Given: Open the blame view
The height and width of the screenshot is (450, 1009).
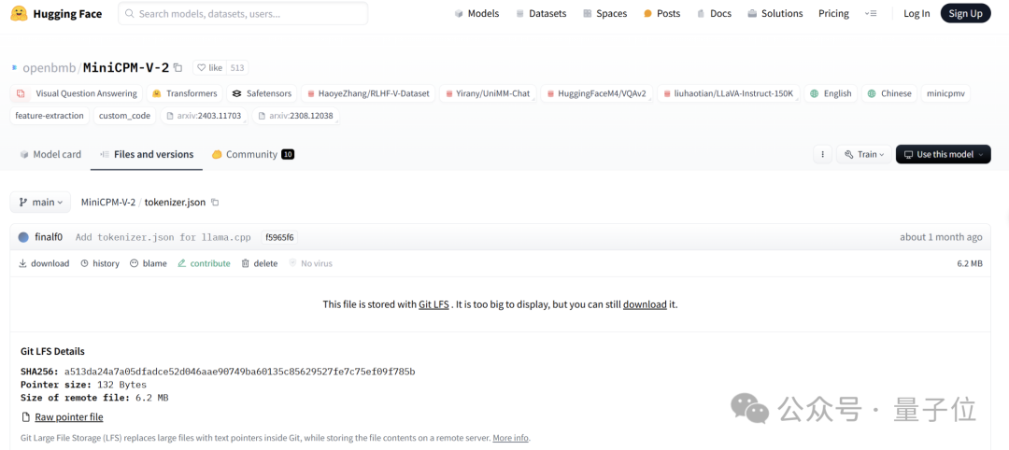Looking at the screenshot, I should coord(148,263).
